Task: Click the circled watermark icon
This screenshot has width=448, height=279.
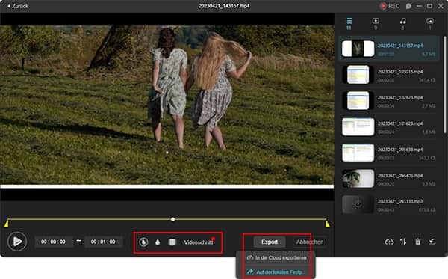Action: [x=143, y=242]
